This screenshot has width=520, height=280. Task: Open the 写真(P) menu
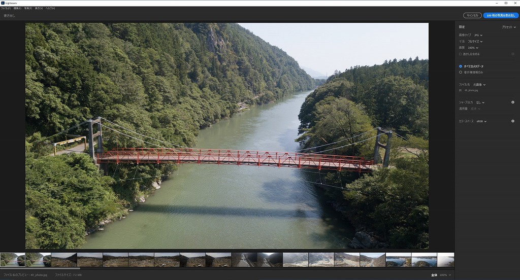(28, 8)
